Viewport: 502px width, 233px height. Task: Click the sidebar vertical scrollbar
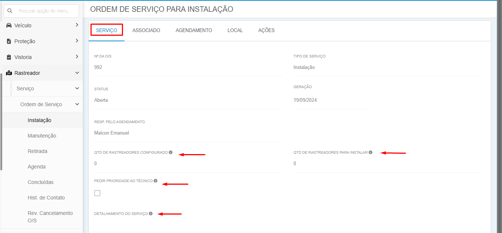(x=1, y=122)
